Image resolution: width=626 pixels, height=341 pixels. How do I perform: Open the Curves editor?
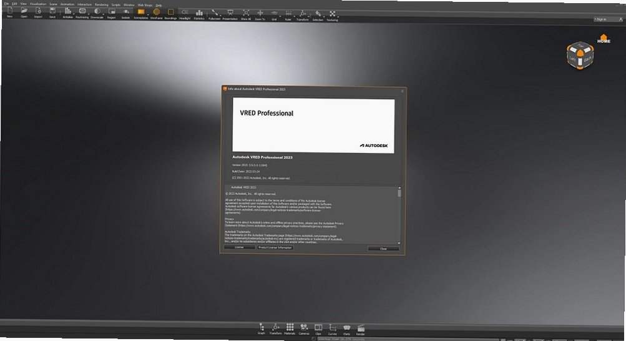[332, 329]
